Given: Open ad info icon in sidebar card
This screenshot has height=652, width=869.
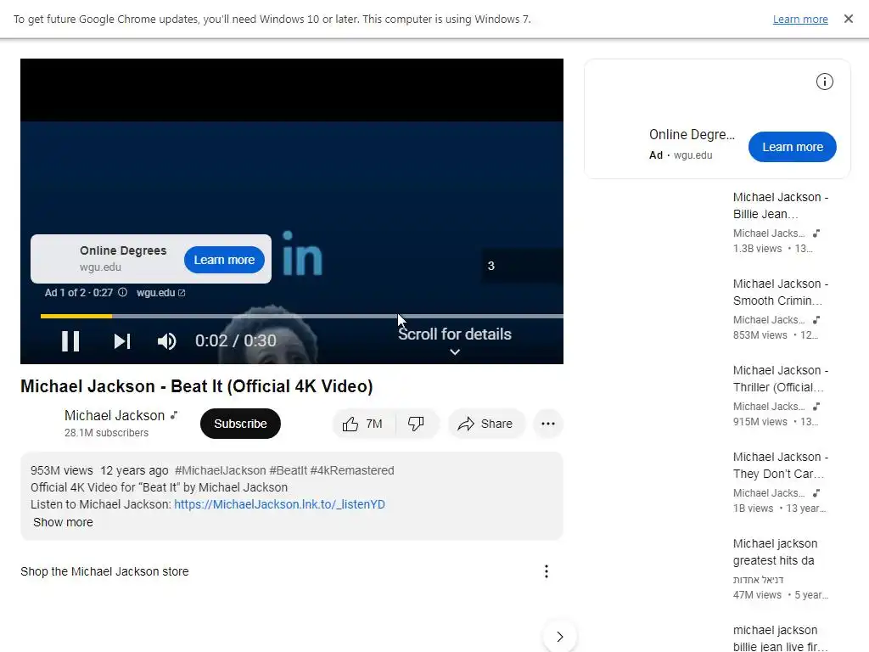Looking at the screenshot, I should click(825, 81).
